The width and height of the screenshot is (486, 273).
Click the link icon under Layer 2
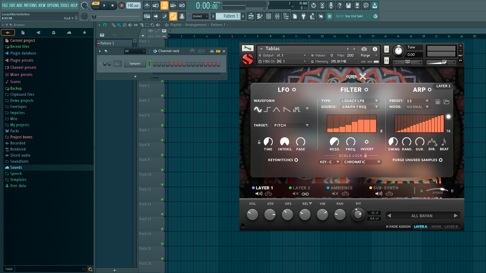(x=305, y=194)
